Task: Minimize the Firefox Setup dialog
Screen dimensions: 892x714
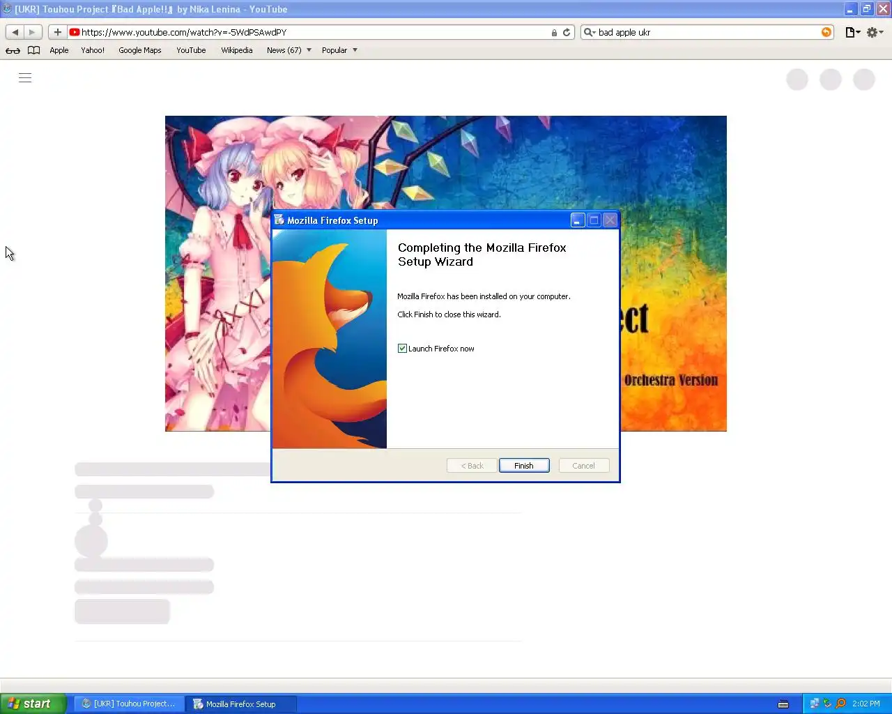Action: 577,220
